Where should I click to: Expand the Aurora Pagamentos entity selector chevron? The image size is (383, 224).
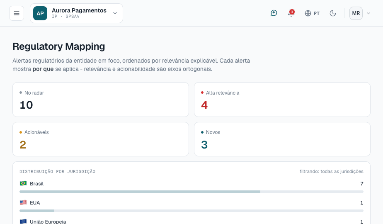[115, 13]
